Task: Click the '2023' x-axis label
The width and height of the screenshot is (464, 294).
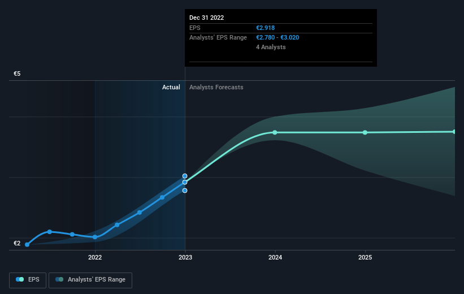Action: (x=185, y=257)
